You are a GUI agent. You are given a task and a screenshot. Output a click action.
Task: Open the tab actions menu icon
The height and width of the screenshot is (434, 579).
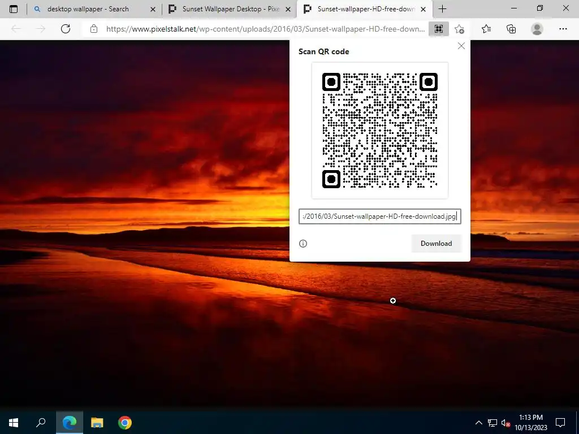point(14,9)
